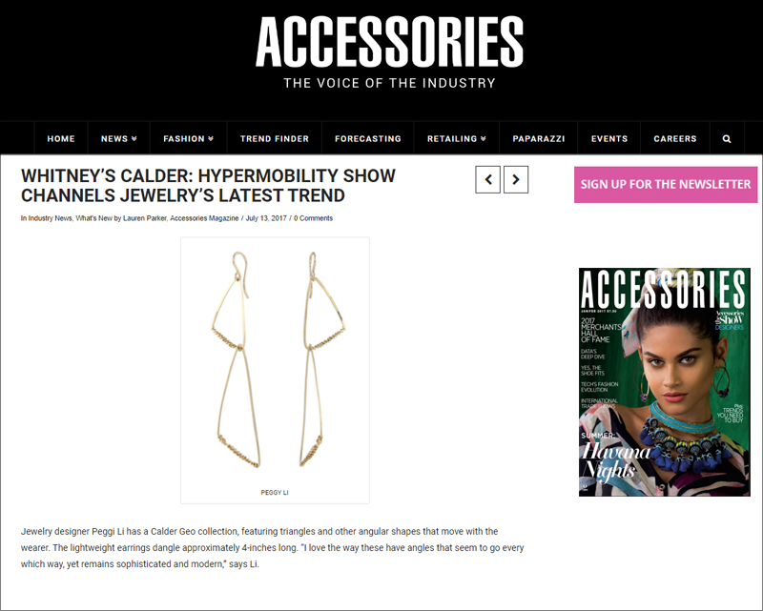Open the Paparazzi section
The width and height of the screenshot is (763, 611).
pyautogui.click(x=539, y=138)
